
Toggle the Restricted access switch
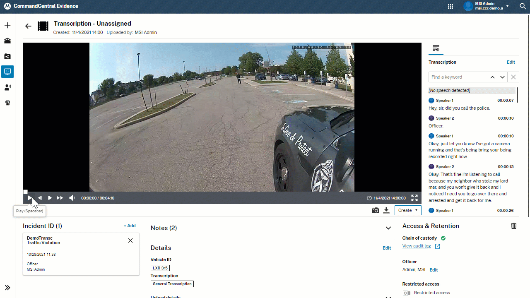click(x=407, y=293)
